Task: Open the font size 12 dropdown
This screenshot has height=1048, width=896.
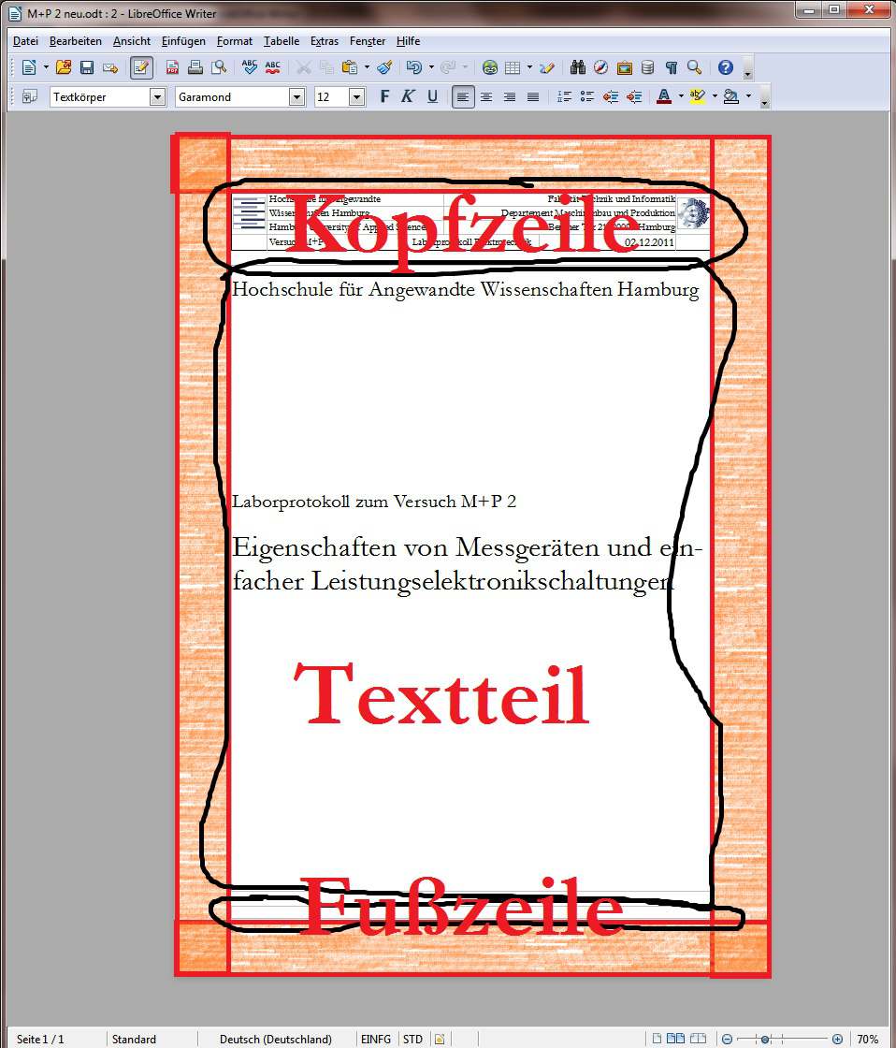Action: (x=356, y=96)
